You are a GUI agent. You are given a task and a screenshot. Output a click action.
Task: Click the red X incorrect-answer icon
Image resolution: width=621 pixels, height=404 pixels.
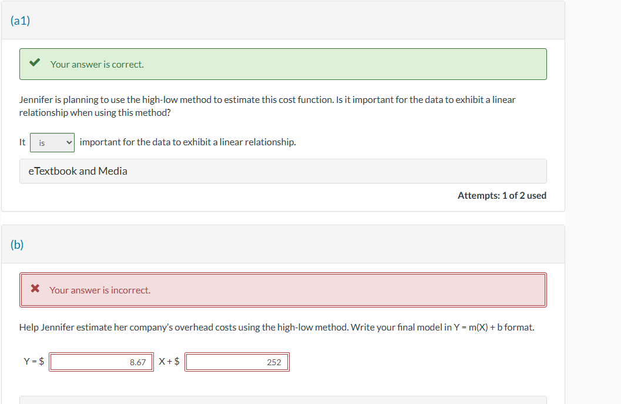(35, 289)
